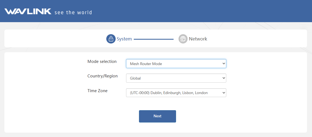Screen dimensions: 312x137
Task: Click the WAVLINK logo in header
Action: pos(28,11)
